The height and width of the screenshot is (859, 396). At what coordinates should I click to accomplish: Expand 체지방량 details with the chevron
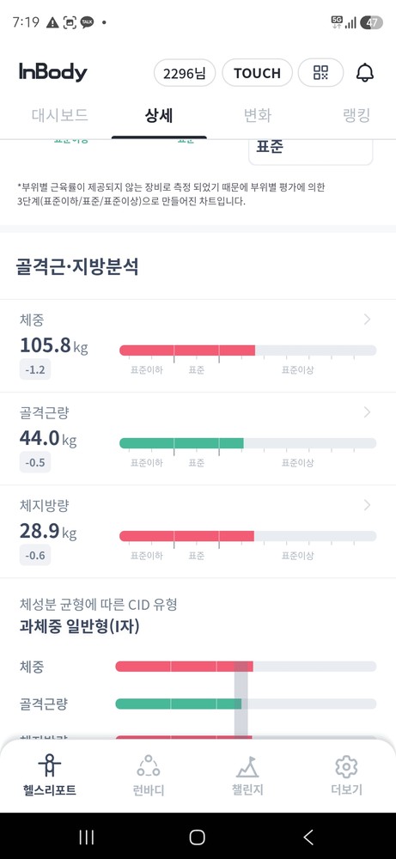point(367,504)
